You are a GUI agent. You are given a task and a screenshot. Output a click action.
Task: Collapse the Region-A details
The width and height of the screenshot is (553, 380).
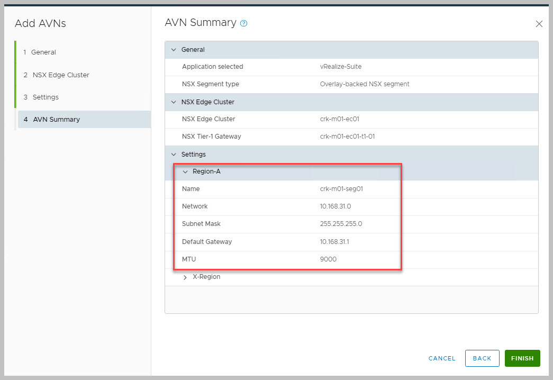[x=185, y=171]
